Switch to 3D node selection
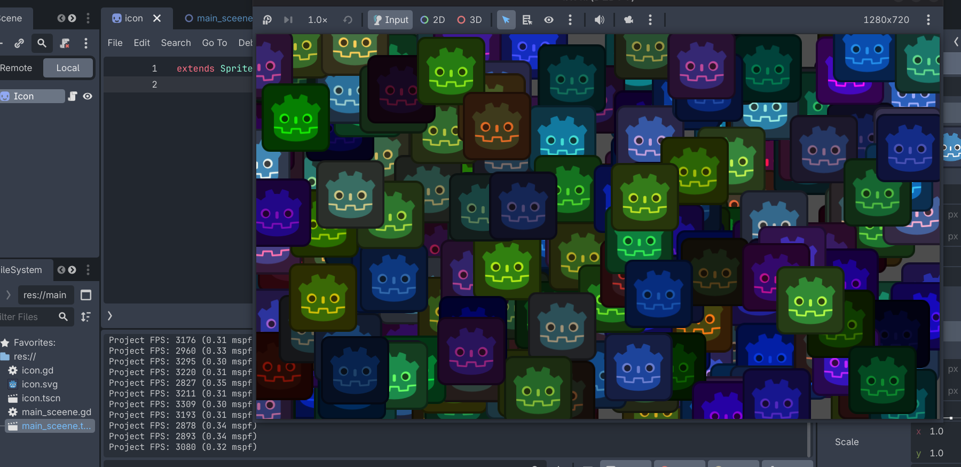The width and height of the screenshot is (961, 467). tap(469, 20)
